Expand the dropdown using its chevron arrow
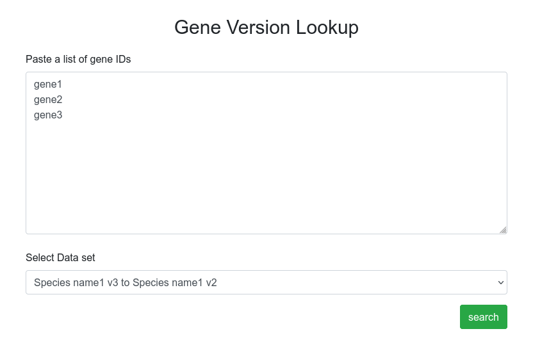Viewport: 533px width, 338px height. (500, 283)
